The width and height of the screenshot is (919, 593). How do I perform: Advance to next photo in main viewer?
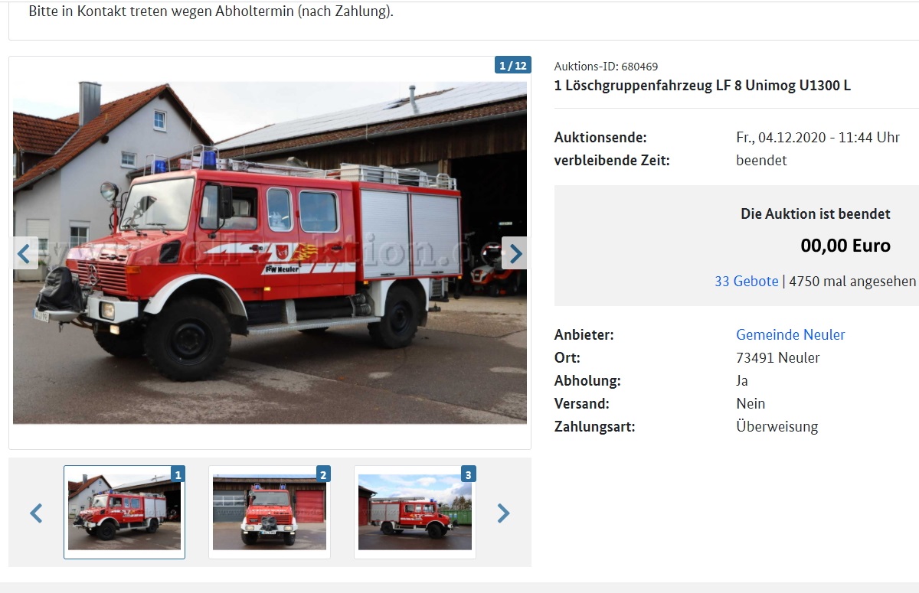pyautogui.click(x=515, y=253)
